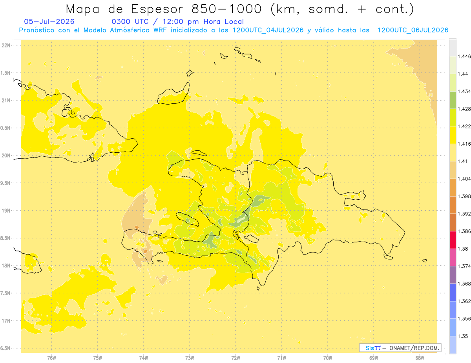Click the longitude label '72W'
Viewport: 471px width, 363px height.
pos(235,358)
